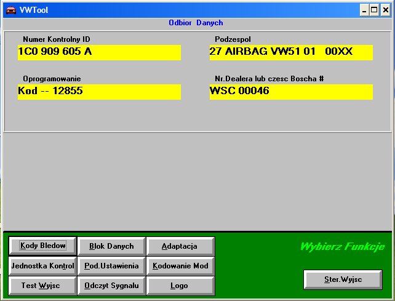Click the Odbior Danych heading

[x=196, y=23]
